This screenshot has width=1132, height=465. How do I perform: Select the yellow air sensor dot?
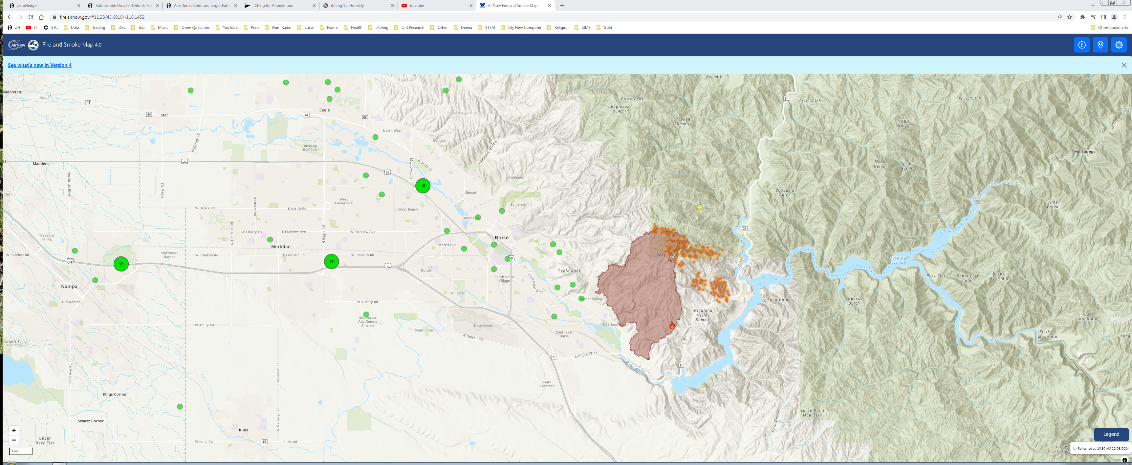coord(699,207)
